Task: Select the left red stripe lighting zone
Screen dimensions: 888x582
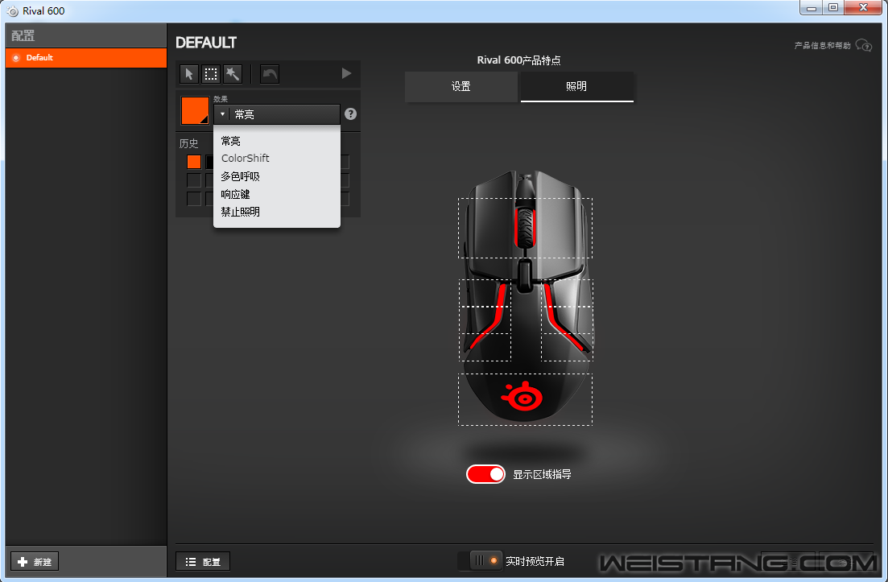Action: [485, 320]
